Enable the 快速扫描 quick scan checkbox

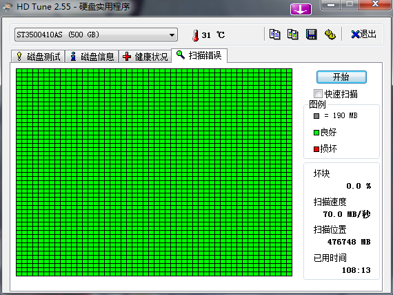click(318, 94)
